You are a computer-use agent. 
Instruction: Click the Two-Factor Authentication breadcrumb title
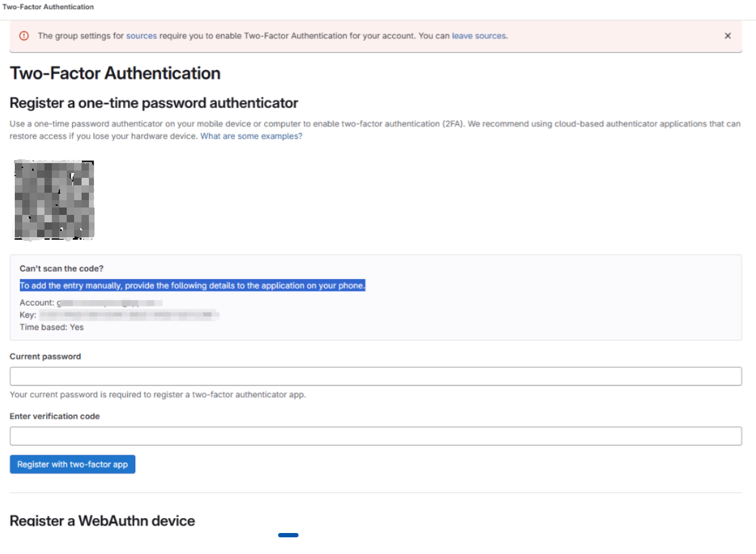(48, 7)
